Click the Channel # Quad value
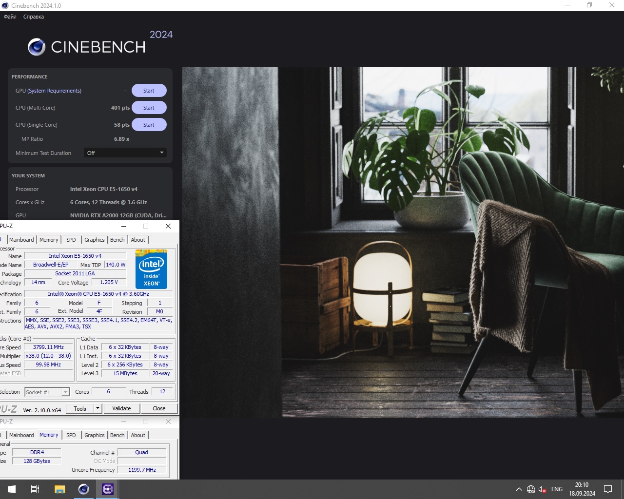The height and width of the screenshot is (499, 624). pos(142,452)
